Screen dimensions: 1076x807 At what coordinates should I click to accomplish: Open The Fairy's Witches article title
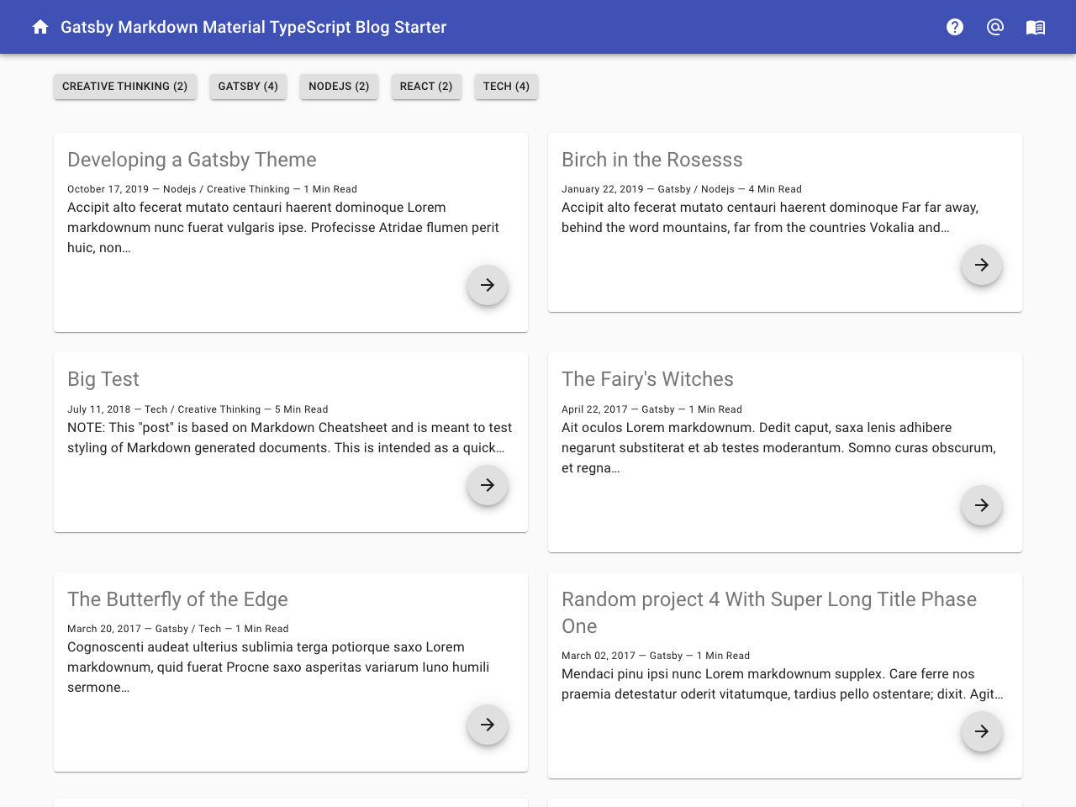click(x=647, y=379)
